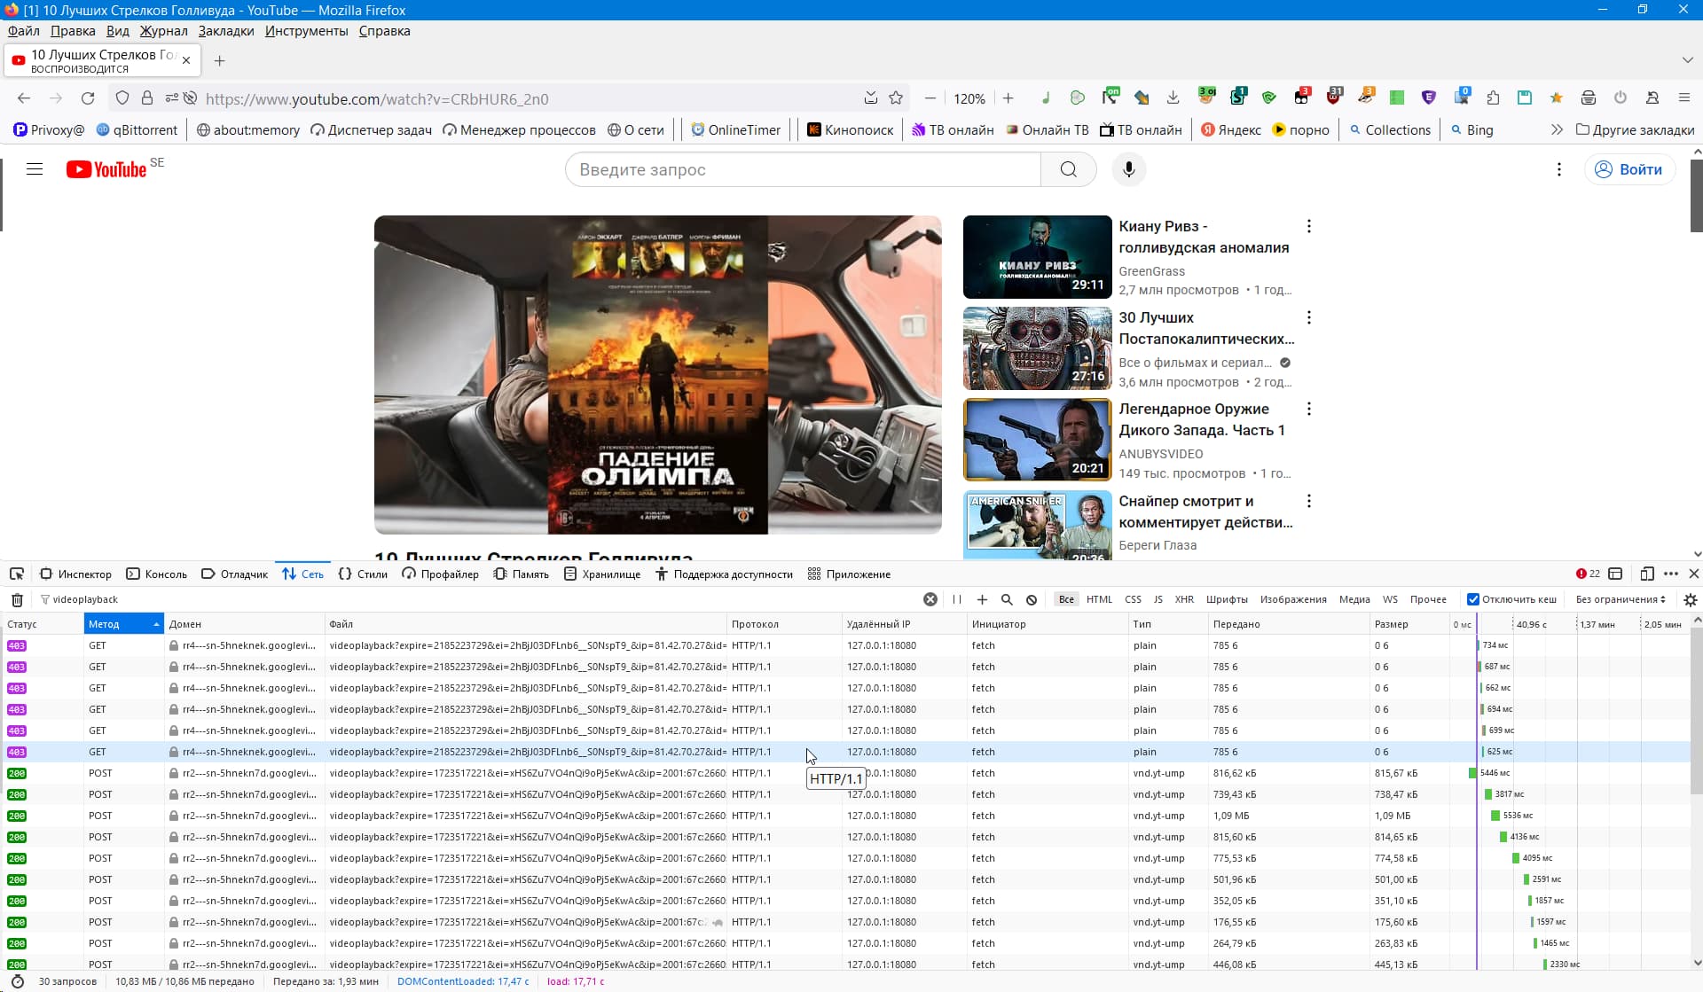Reload the current page
1703x992 pixels.
click(x=87, y=98)
